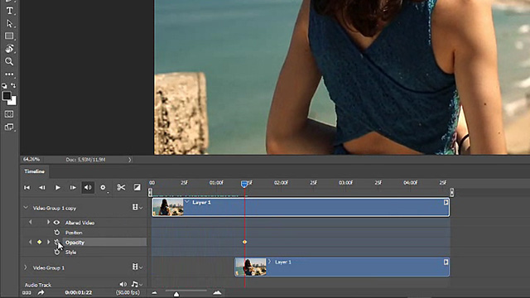Swap foreground and background colors
Viewport: 530px width, 298px height.
pyautogui.click(x=13, y=85)
